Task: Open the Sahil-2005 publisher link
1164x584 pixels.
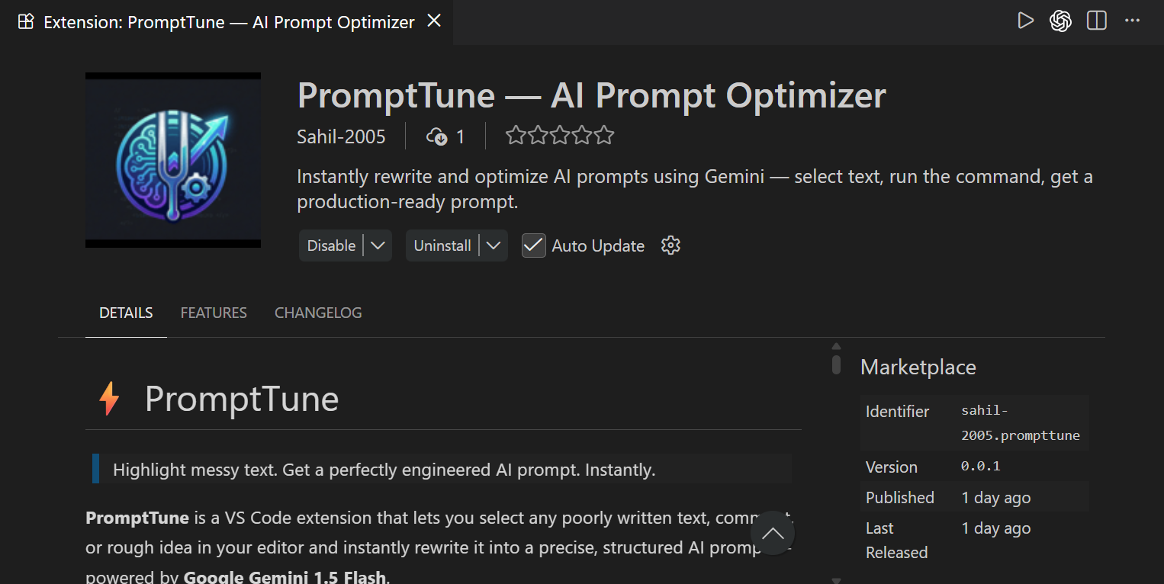Action: (341, 136)
